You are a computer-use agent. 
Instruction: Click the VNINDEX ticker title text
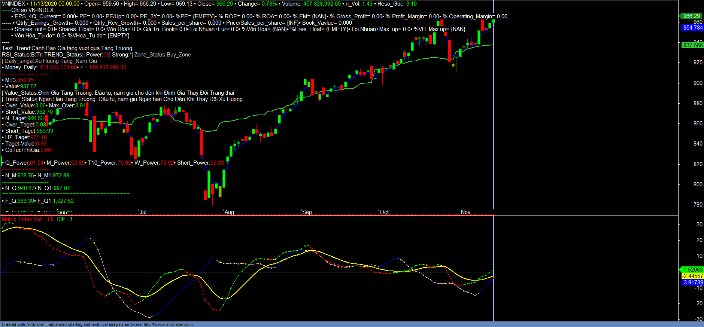pos(13,4)
